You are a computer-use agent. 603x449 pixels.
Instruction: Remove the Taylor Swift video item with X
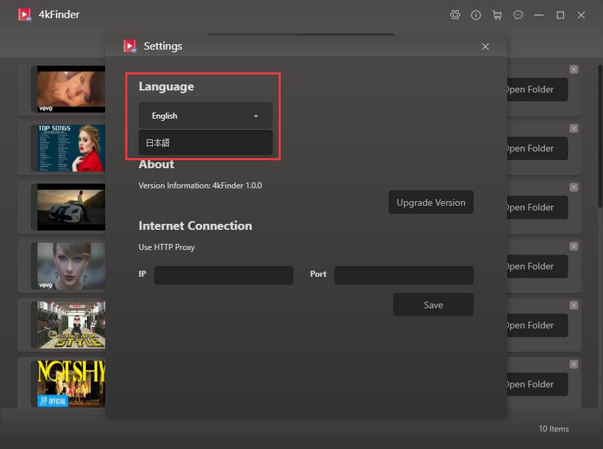[574, 247]
